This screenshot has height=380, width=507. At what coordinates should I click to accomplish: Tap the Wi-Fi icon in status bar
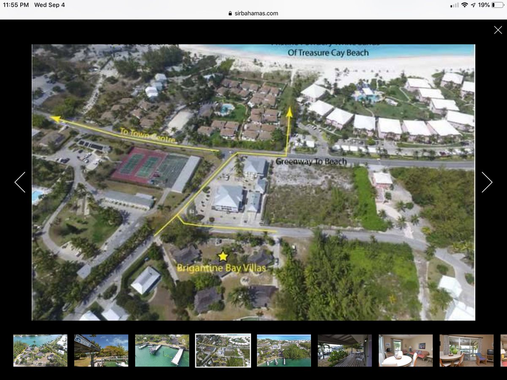coord(465,5)
